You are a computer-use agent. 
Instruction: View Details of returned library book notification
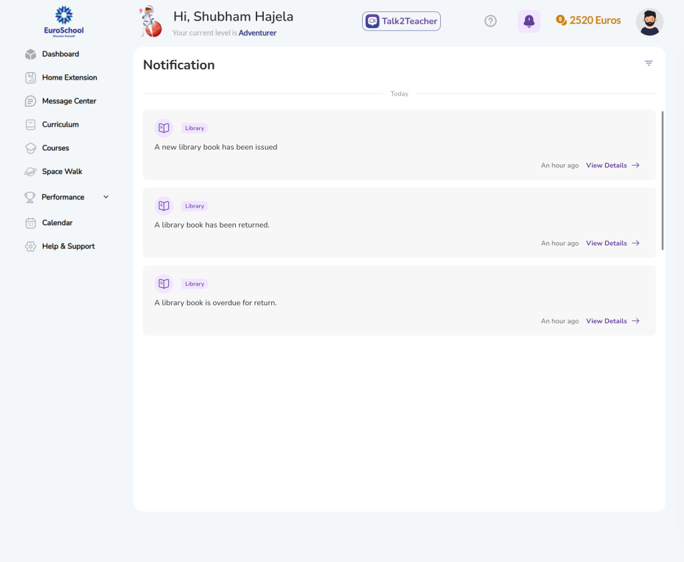613,244
